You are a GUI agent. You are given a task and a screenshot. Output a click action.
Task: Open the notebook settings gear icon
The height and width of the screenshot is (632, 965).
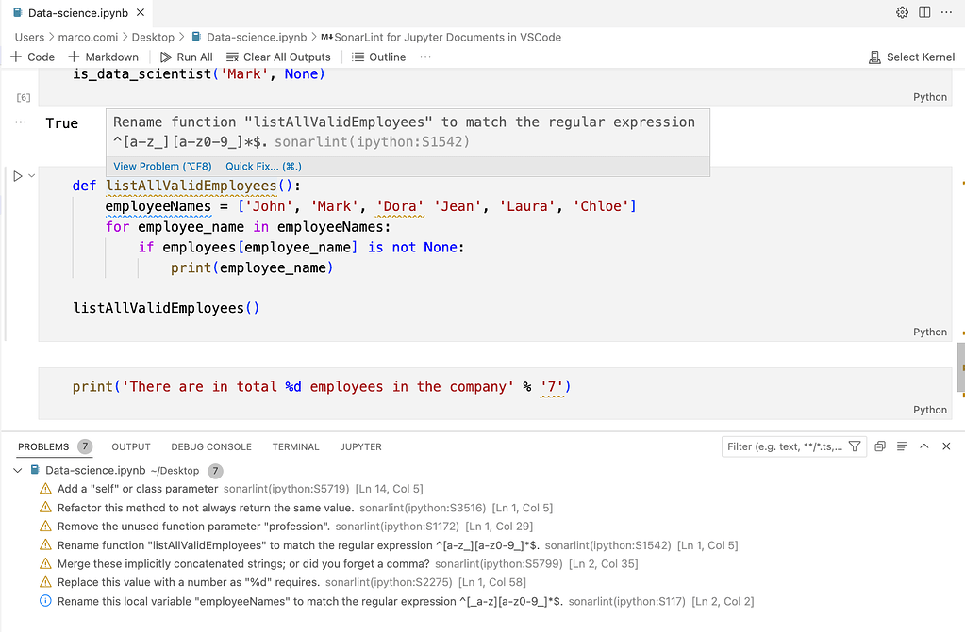pyautogui.click(x=902, y=12)
